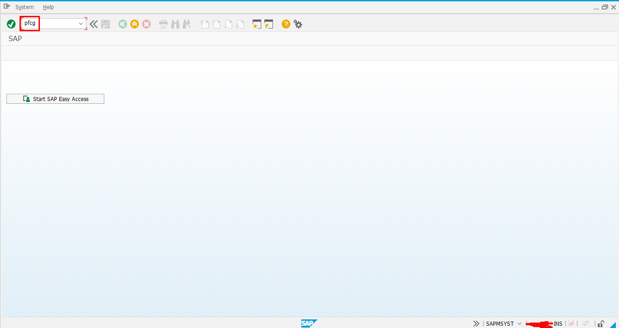The image size is (619, 328).
Task: Expand the transaction command field dropdown
Action: pos(81,24)
